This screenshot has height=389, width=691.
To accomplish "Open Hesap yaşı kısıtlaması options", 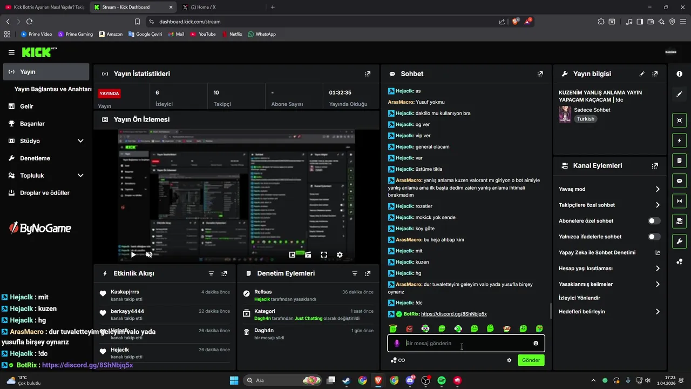I will 609,269.
